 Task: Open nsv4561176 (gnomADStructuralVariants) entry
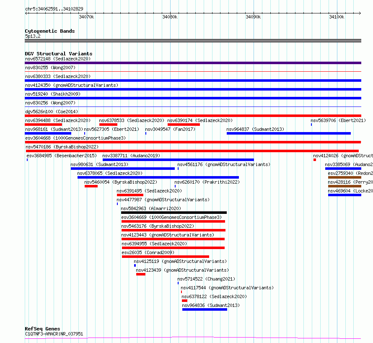tap(224, 164)
